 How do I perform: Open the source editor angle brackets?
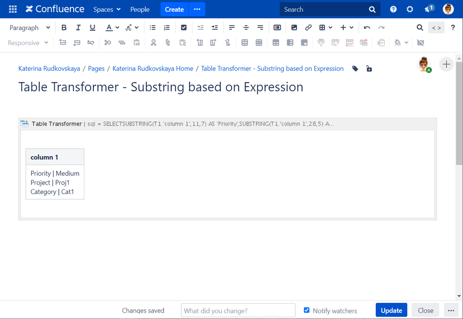[x=436, y=28]
